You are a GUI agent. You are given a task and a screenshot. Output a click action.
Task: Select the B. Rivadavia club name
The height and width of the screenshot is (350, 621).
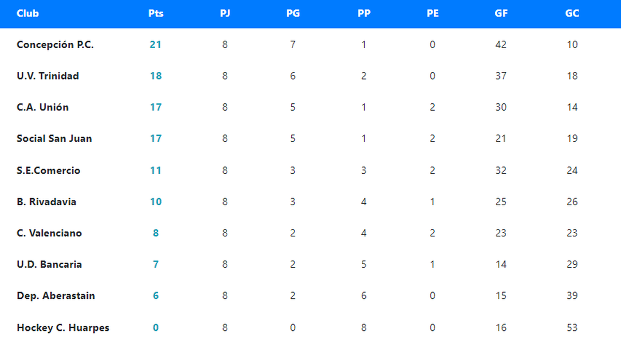point(47,202)
